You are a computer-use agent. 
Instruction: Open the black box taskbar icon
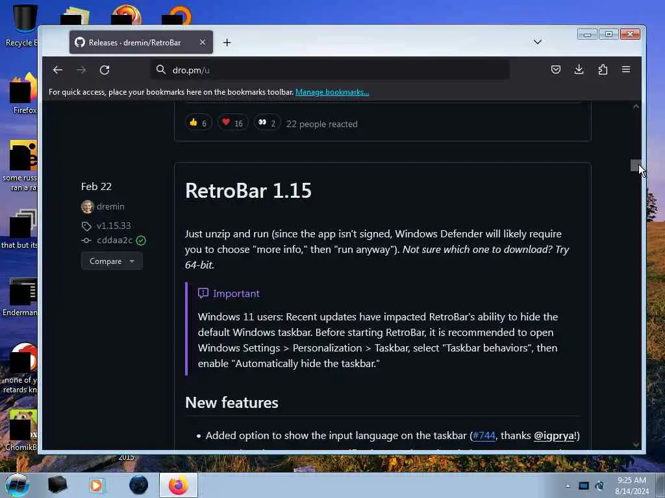coord(57,485)
